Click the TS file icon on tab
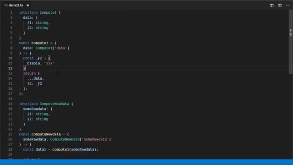This screenshot has width=293, height=165. (x=6, y=5)
